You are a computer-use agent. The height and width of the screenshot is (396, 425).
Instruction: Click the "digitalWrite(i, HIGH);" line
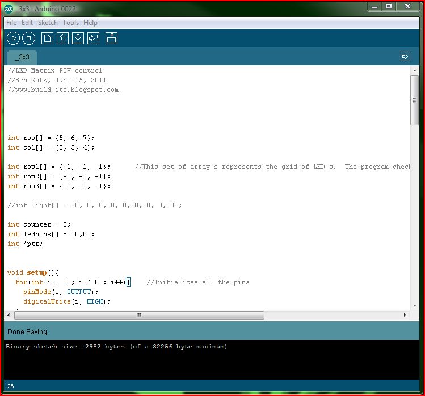click(x=67, y=301)
